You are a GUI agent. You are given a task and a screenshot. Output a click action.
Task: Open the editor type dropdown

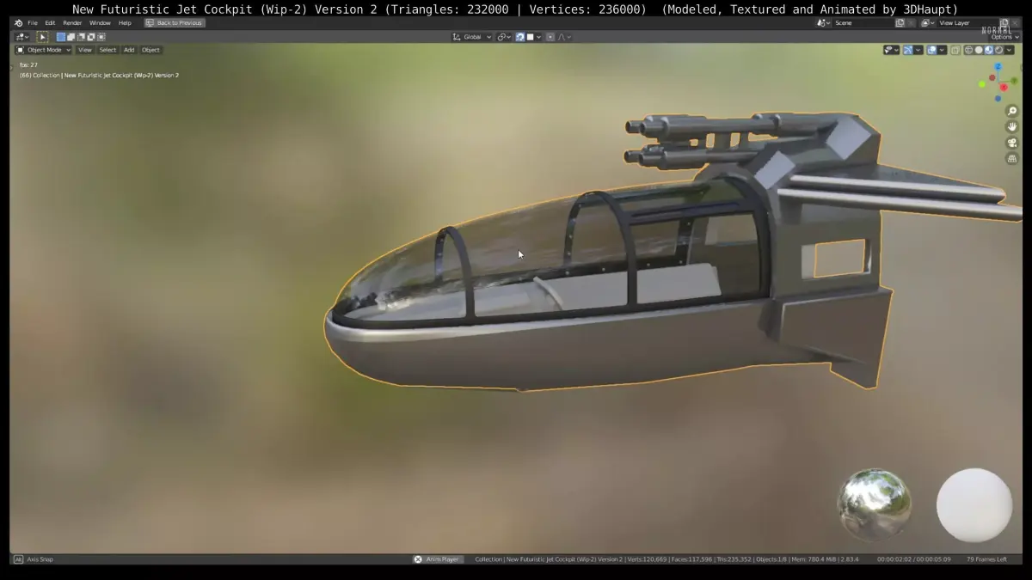pyautogui.click(x=22, y=37)
